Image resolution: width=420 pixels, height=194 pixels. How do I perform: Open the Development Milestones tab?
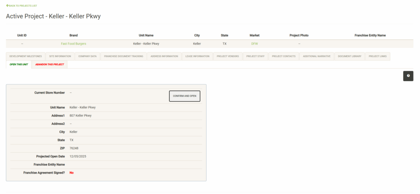[25, 56]
